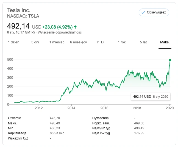Click the 200 y-axis label
Viewport: 178px width, 148px height.
pos(10,86)
